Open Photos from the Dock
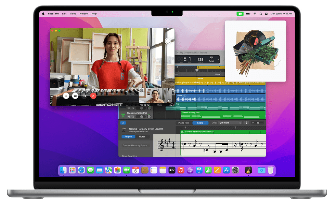This screenshot has height=205, width=336. point(117,170)
